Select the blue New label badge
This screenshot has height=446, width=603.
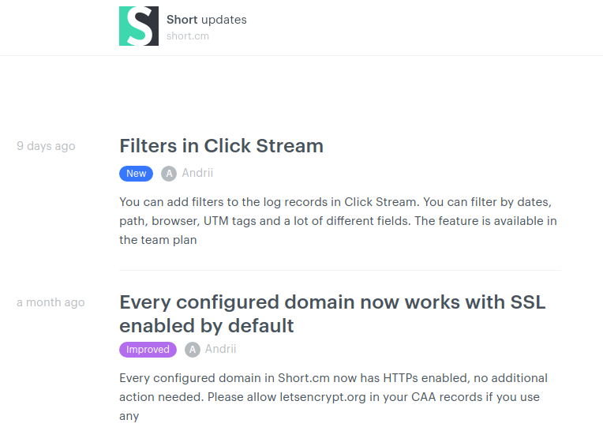136,174
